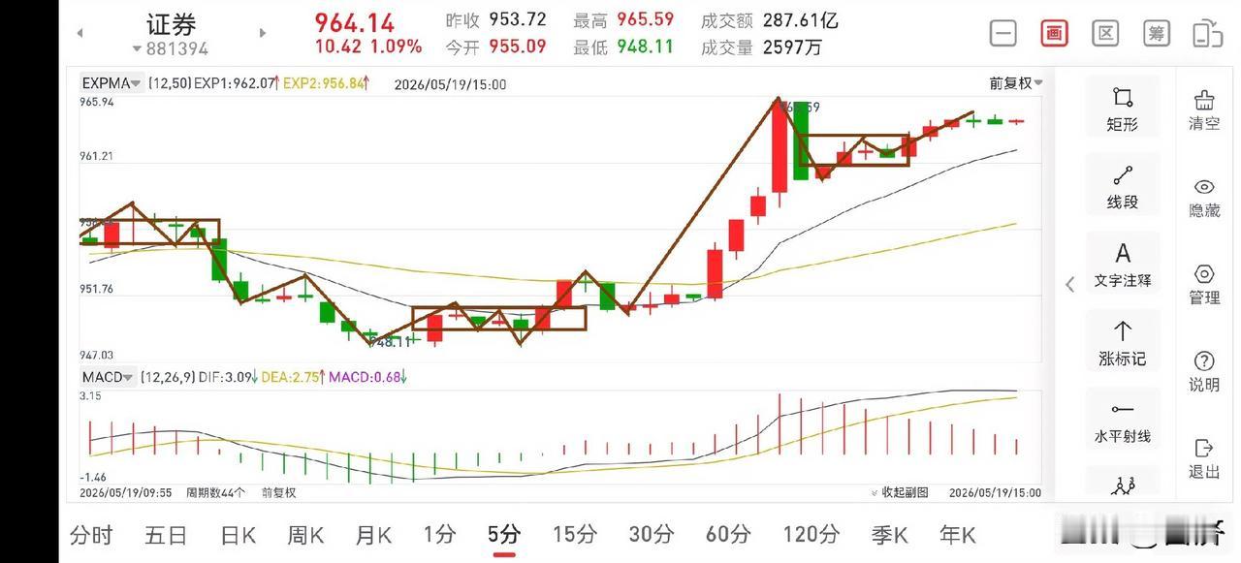This screenshot has width=1241, height=563.
Task: Select the 涨标记 up-arrow marker tool
Action: [1123, 343]
